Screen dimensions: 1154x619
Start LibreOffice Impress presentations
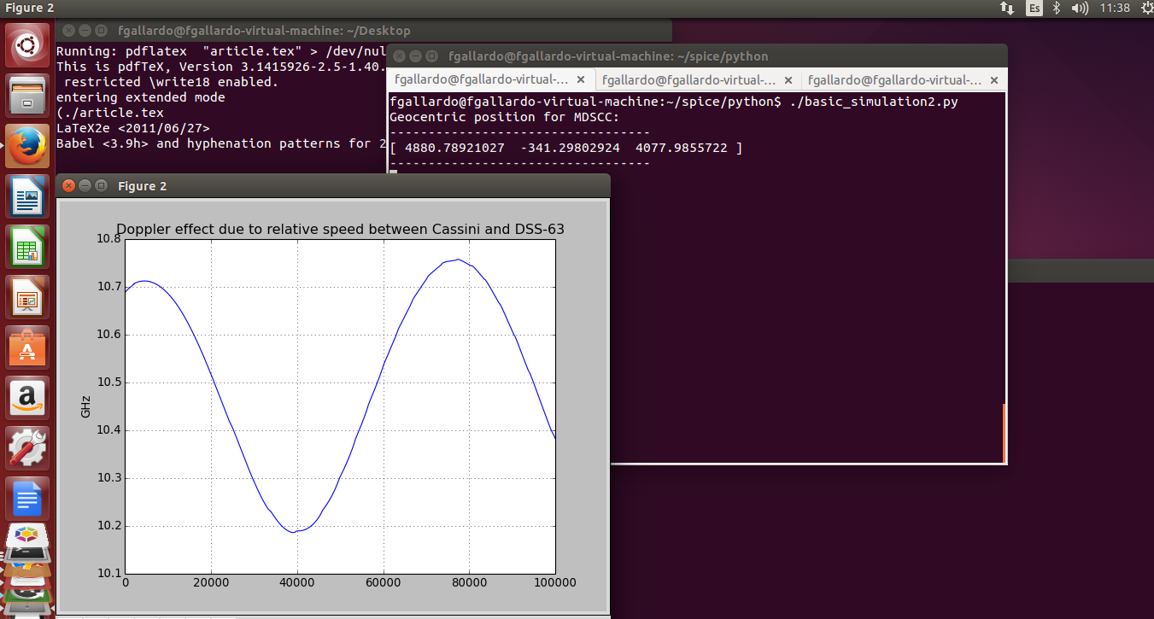(26, 297)
